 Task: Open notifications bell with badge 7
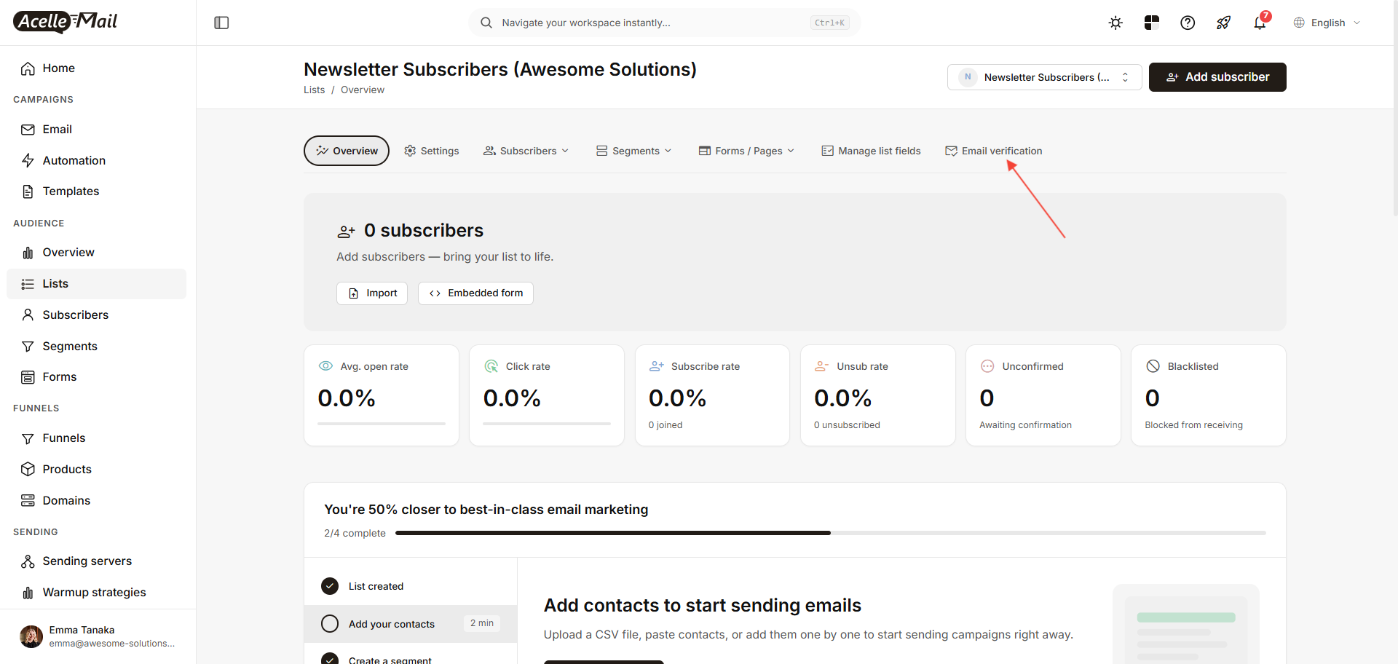click(x=1260, y=23)
